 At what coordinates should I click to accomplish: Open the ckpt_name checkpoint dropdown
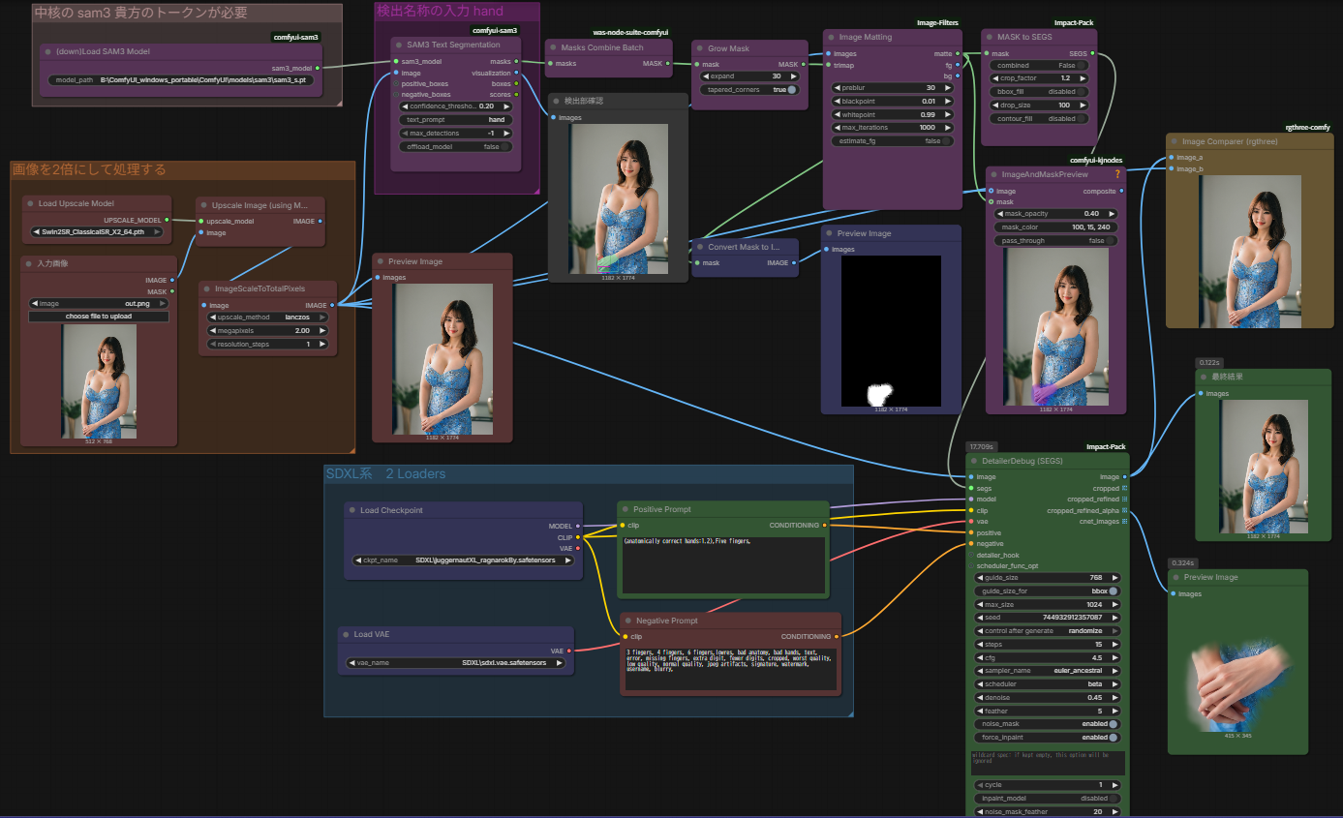click(464, 560)
